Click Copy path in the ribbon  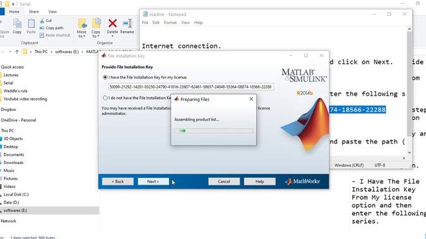[51, 28]
